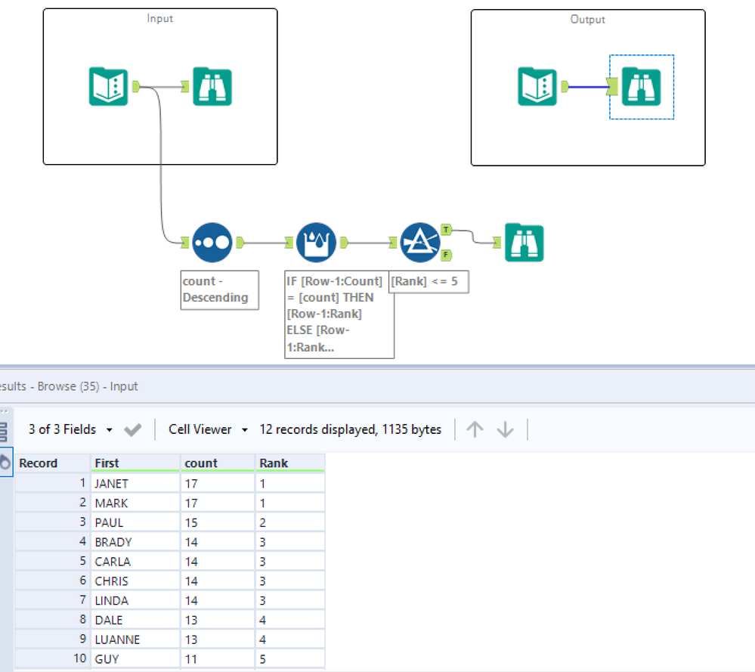Screen dimensions: 755x672
Task: Click the DALE cell
Action: click(x=135, y=620)
